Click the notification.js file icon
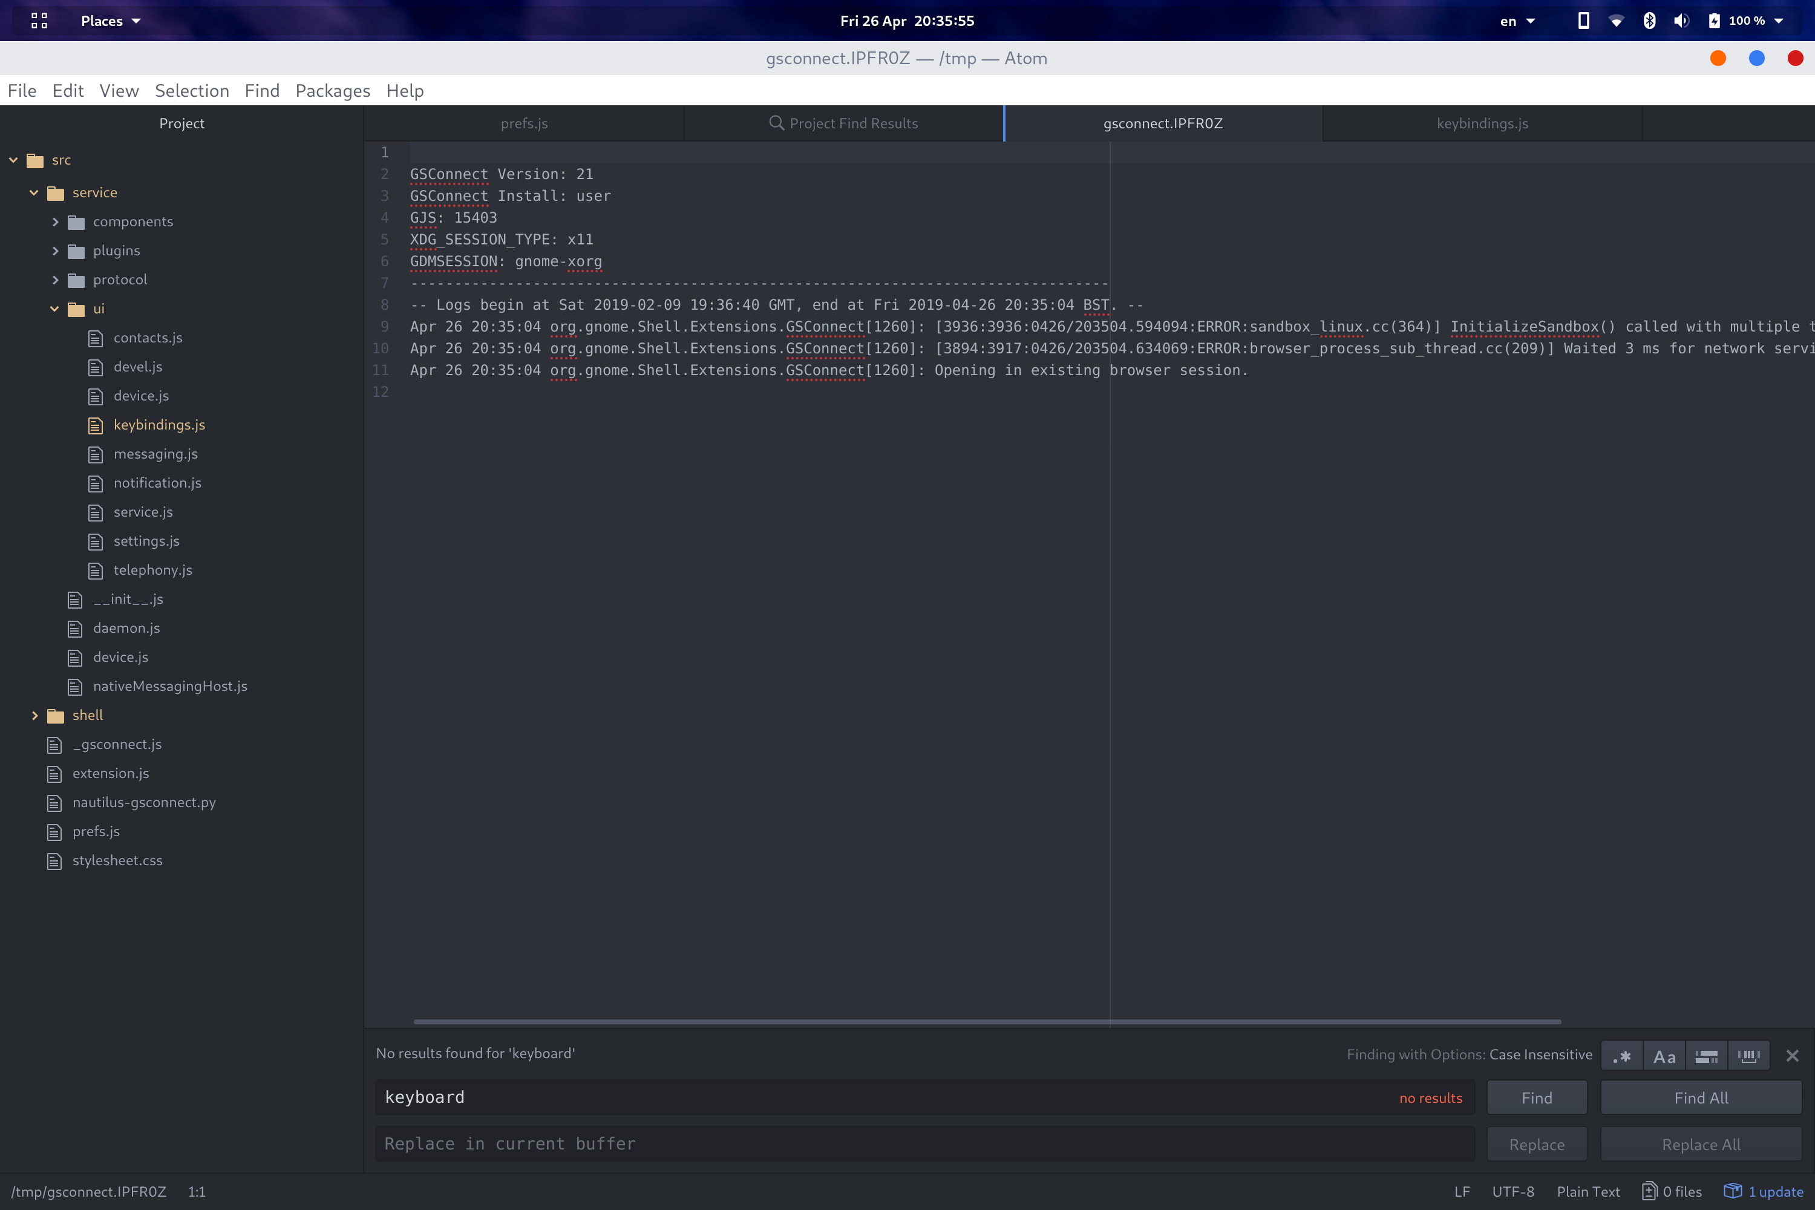This screenshot has height=1210, width=1815. [x=96, y=483]
